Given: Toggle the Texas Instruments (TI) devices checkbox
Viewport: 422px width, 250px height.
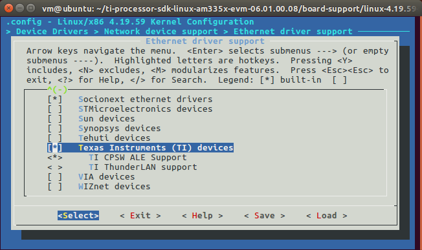Looking at the screenshot, I should (x=55, y=148).
